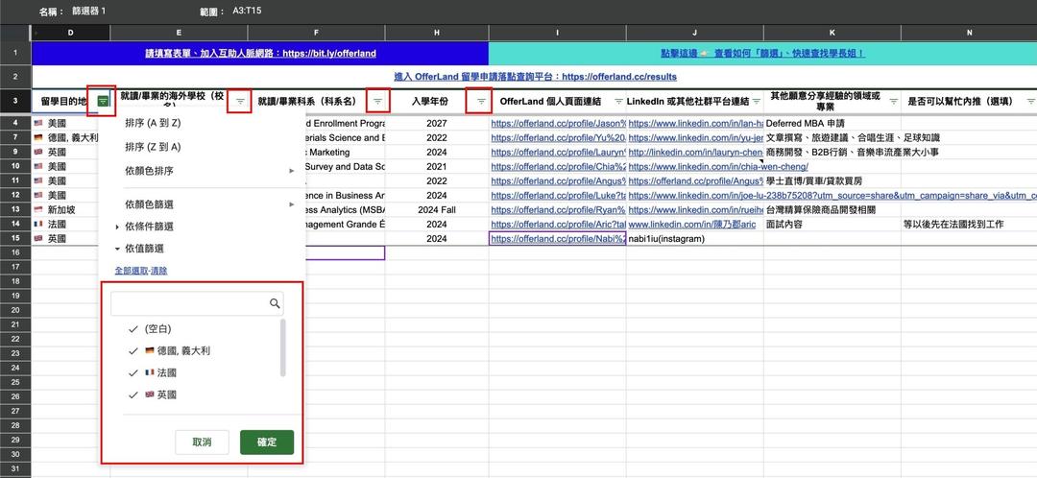1037x478 pixels.
Task: Open the 點擊這邊 查看如何「篩選」 link
Action: pyautogui.click(x=762, y=53)
